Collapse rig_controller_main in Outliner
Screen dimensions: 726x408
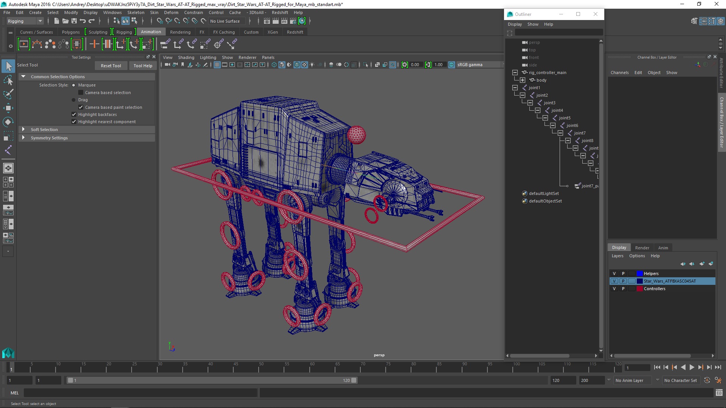pos(515,73)
